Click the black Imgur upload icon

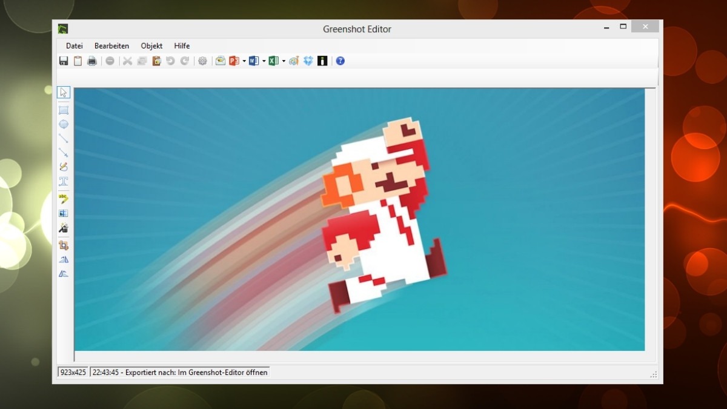(x=322, y=61)
